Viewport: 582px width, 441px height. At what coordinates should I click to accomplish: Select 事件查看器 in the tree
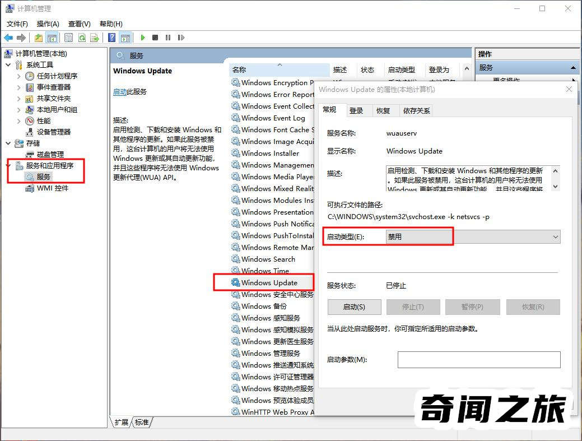[54, 87]
